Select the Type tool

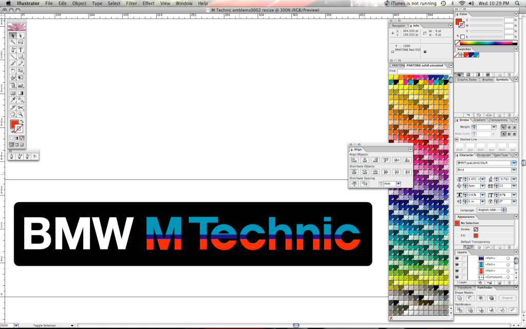(21, 50)
